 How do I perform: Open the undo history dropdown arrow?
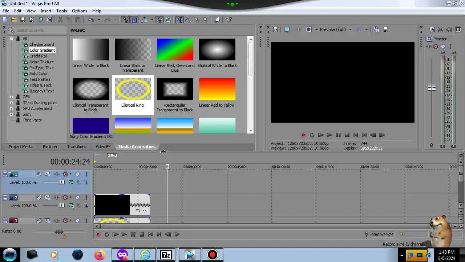click(x=98, y=20)
